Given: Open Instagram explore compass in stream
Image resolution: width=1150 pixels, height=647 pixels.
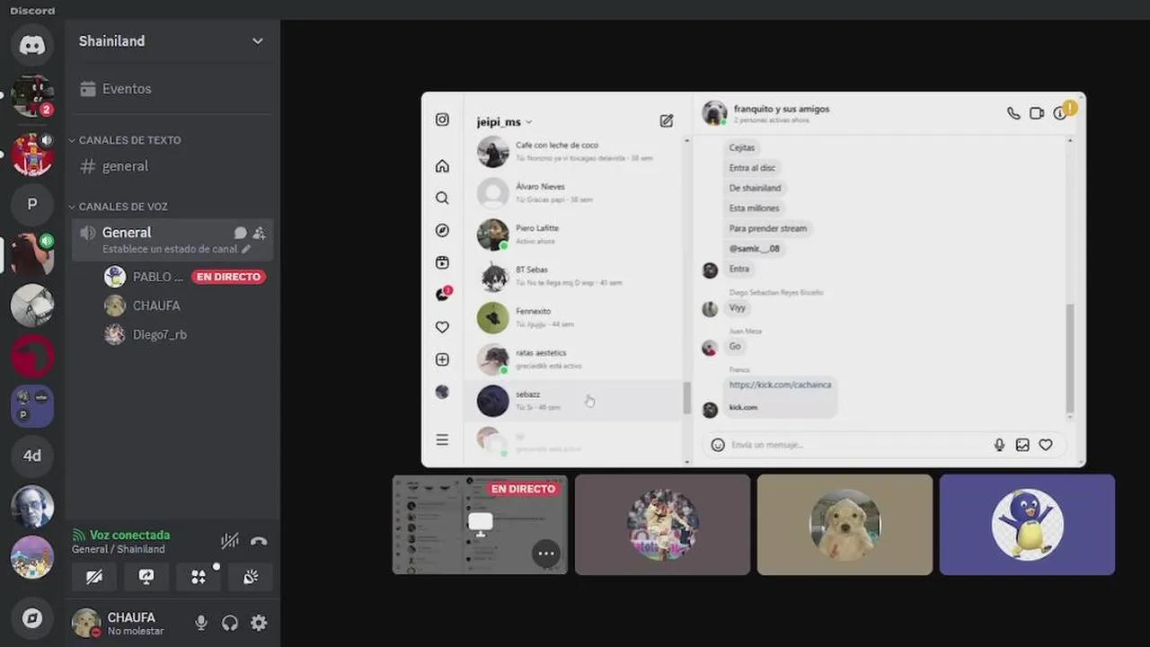Looking at the screenshot, I should (442, 231).
